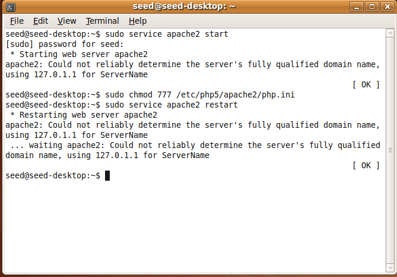
Task: Open the Help menu
Action: tap(138, 21)
